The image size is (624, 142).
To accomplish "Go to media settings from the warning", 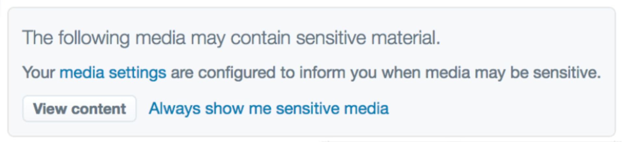I will [113, 72].
